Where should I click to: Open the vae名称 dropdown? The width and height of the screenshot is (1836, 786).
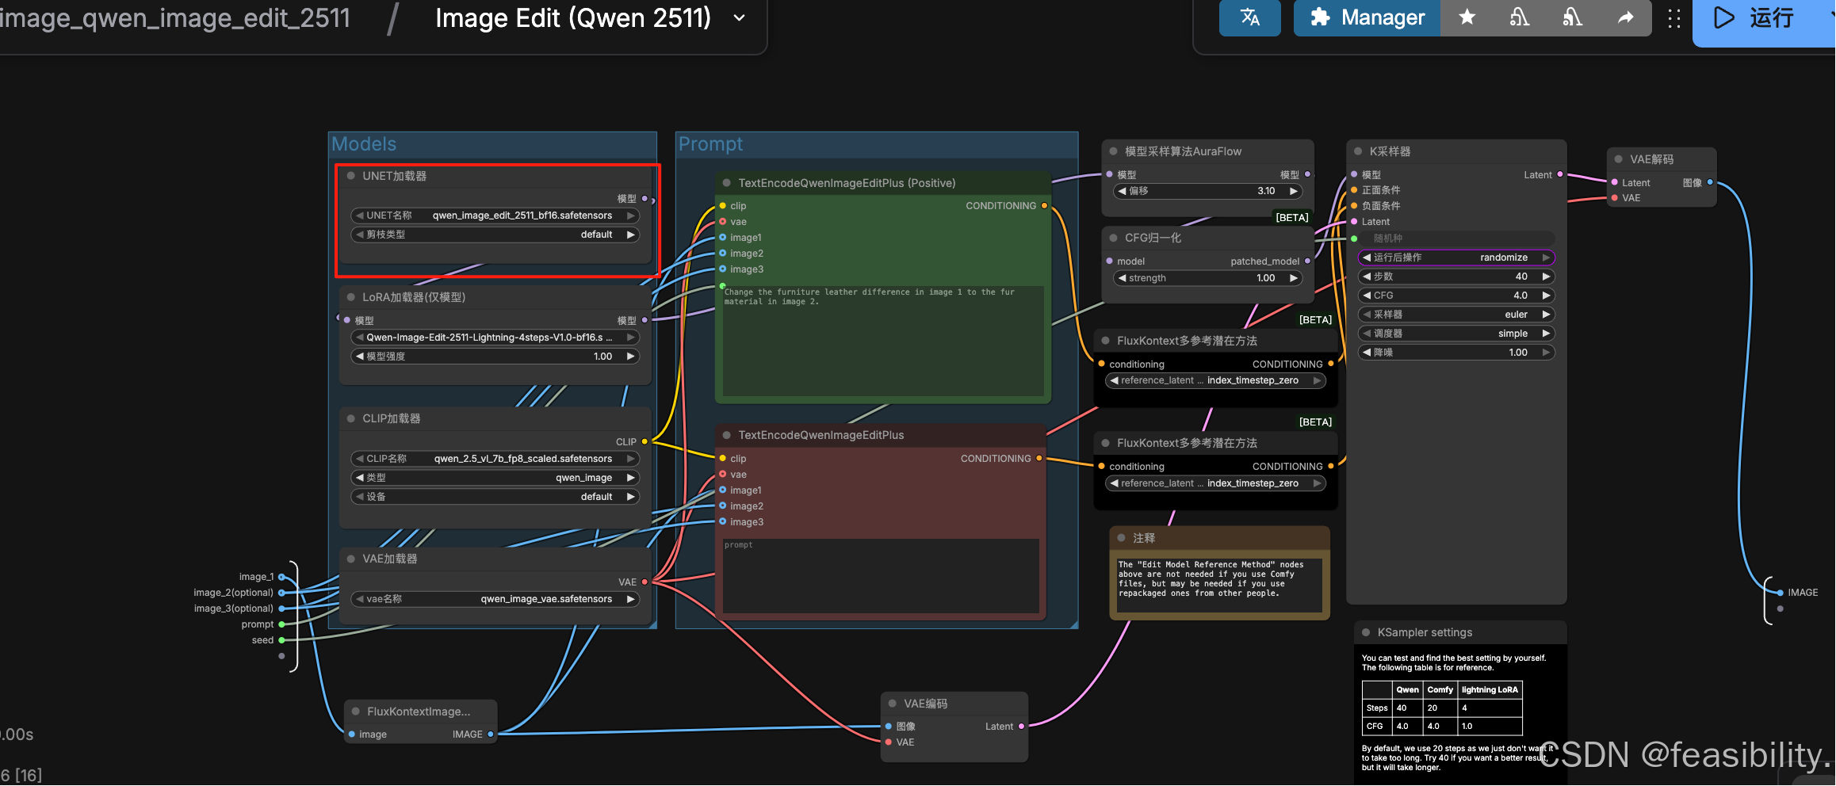(495, 599)
